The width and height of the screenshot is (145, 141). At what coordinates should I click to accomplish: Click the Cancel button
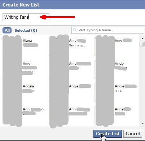tap(133, 134)
